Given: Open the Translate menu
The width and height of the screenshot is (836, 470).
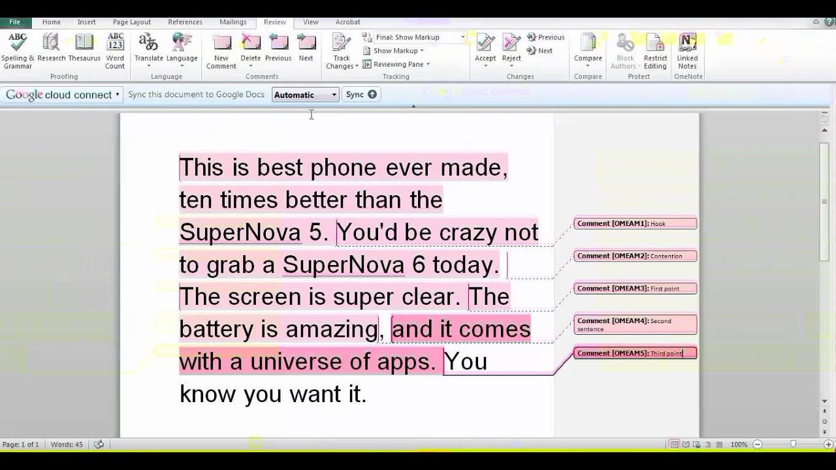Looking at the screenshot, I should coord(149,52).
